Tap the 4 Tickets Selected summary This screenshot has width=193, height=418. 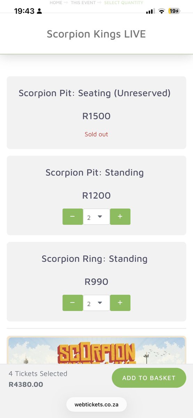pyautogui.click(x=38, y=373)
